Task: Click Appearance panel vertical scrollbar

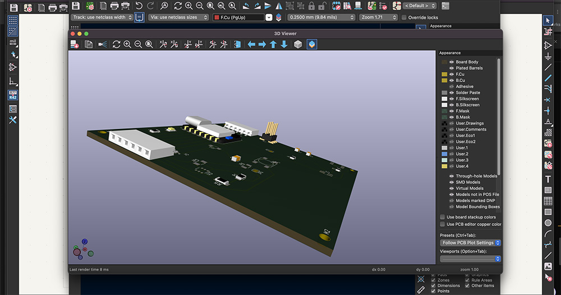Action: (x=499, y=116)
